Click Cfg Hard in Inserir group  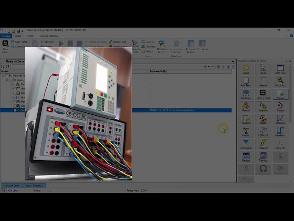pos(148,47)
